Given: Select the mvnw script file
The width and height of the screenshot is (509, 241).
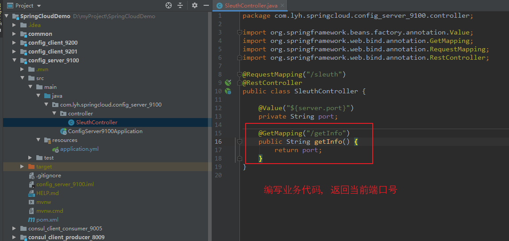Looking at the screenshot, I should coord(43,202).
